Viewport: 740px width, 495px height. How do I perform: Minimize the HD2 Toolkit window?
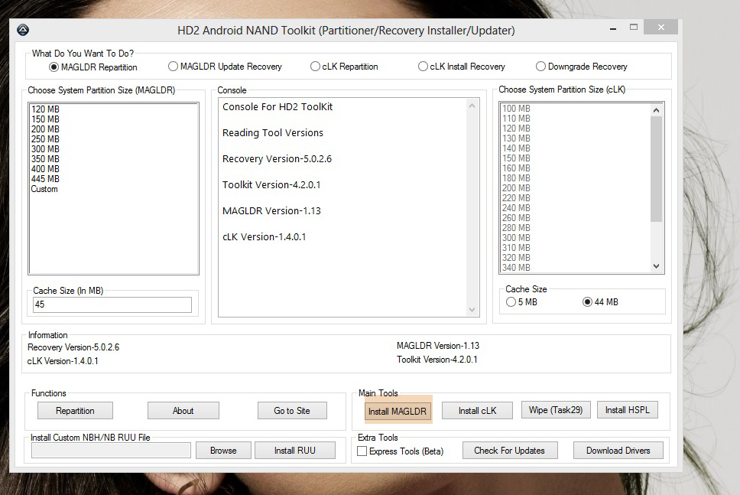tap(613, 28)
